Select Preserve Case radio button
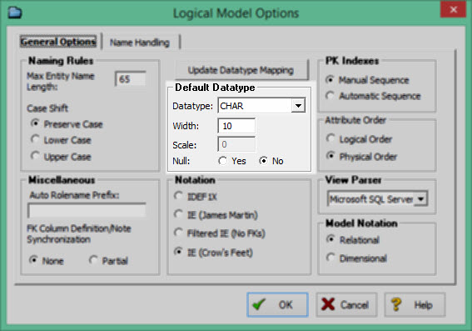The width and height of the screenshot is (472, 331). [x=35, y=123]
